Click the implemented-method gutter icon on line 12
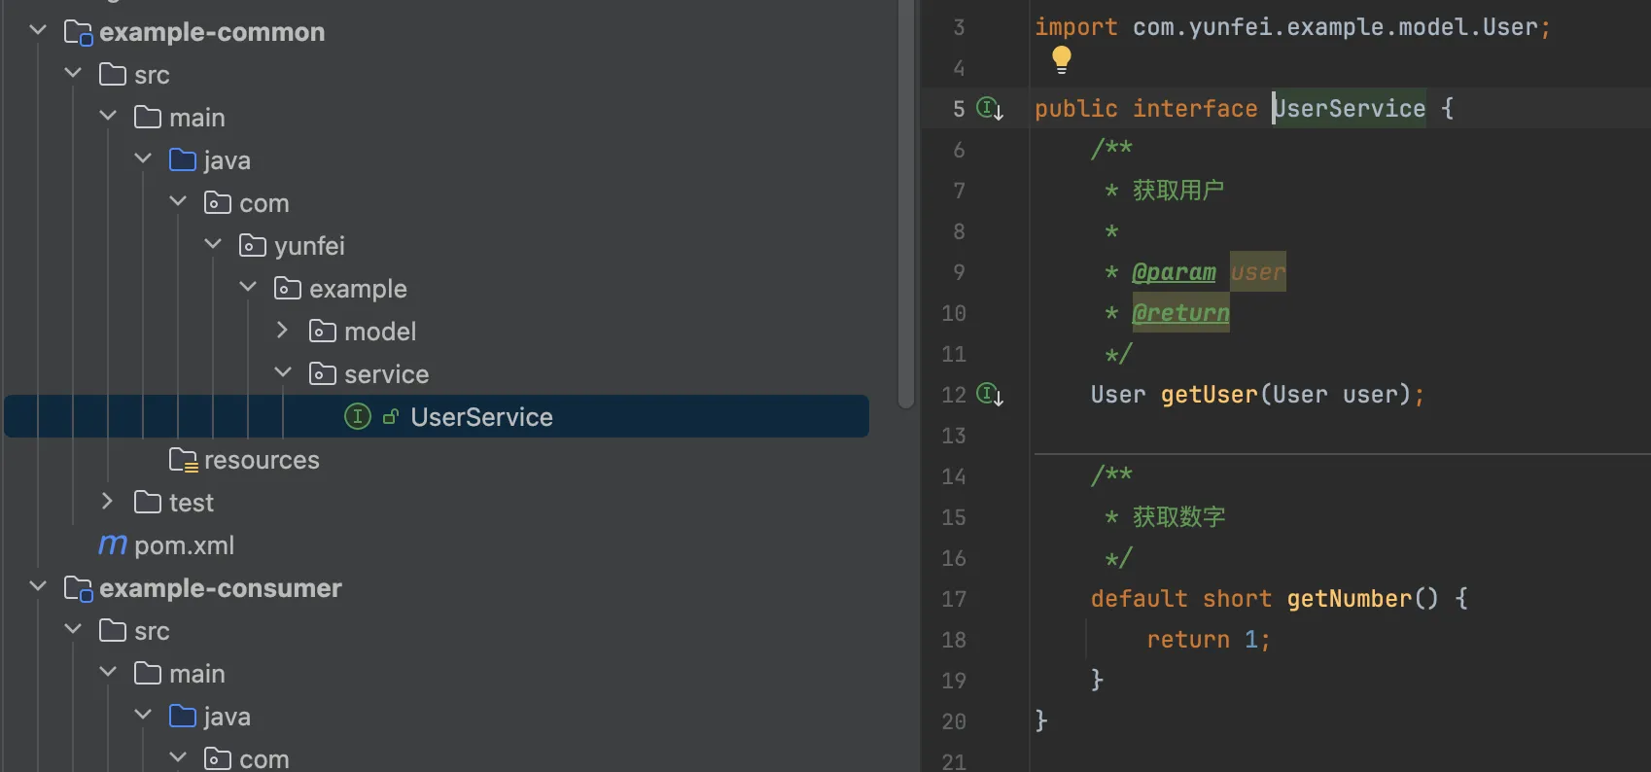The height and width of the screenshot is (772, 1651). tap(990, 394)
